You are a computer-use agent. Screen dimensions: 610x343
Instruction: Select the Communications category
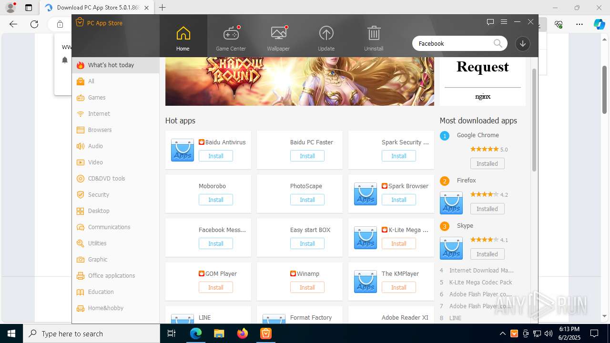pyautogui.click(x=116, y=227)
